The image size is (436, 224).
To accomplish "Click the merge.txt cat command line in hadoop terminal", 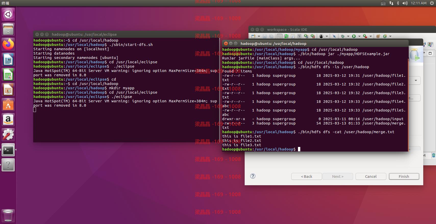I will pos(308,132).
